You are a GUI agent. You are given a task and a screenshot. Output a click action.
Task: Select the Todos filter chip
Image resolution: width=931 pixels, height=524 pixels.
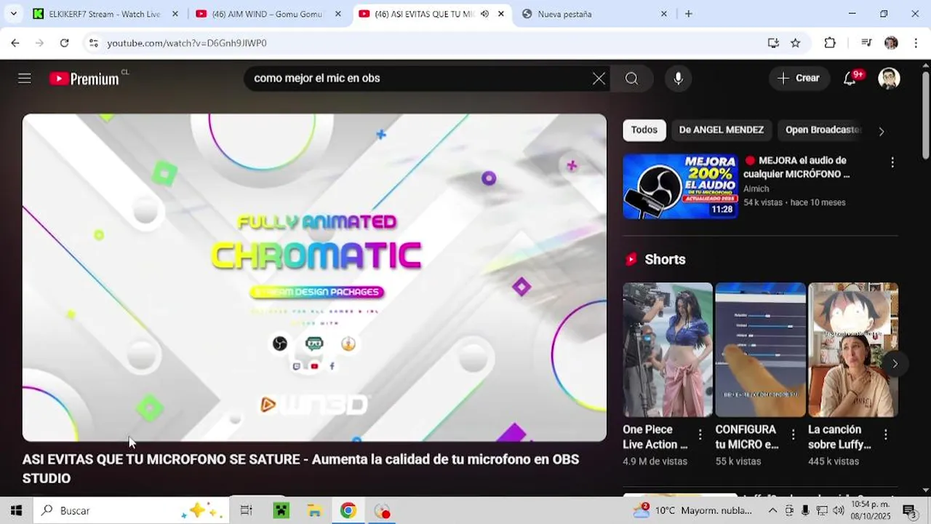(644, 130)
